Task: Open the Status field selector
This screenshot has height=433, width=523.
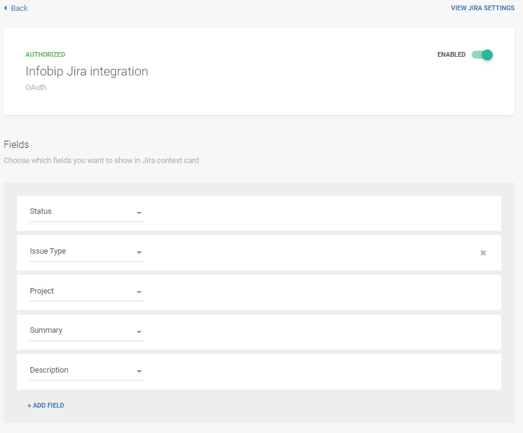Action: [x=86, y=212]
